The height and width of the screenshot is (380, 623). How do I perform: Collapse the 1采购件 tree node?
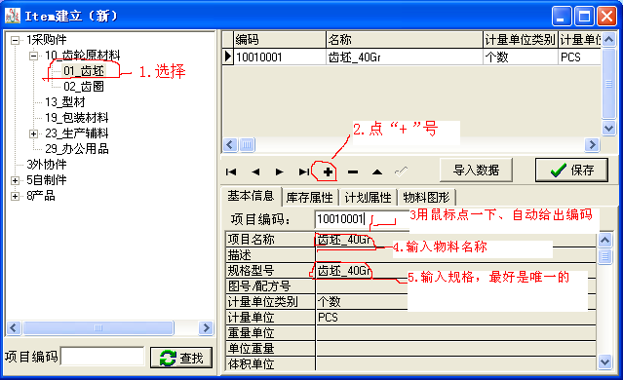coord(15,40)
